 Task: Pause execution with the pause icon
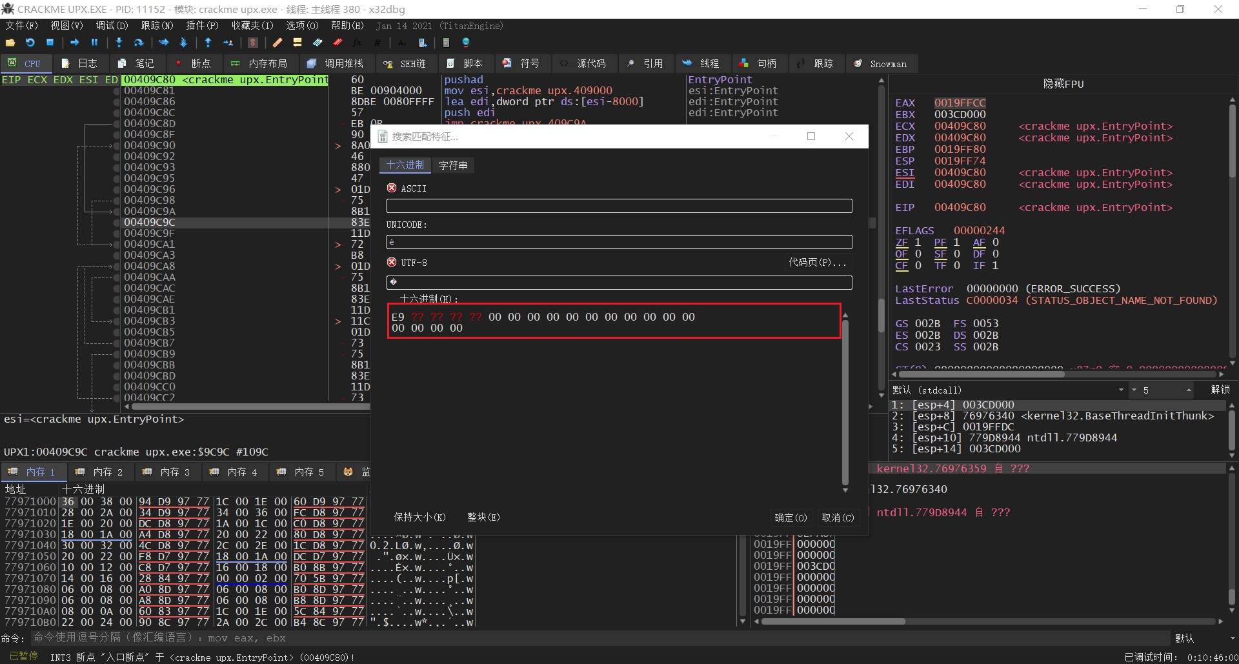94,43
